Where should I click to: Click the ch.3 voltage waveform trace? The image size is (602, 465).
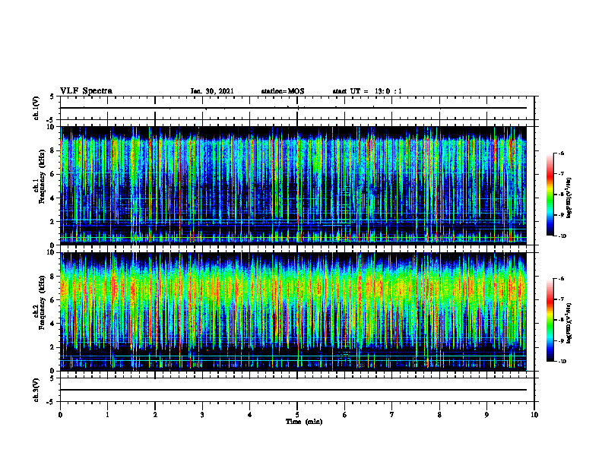point(293,390)
